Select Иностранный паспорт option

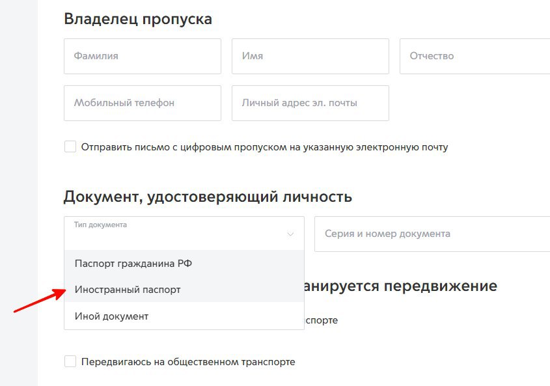coord(184,290)
